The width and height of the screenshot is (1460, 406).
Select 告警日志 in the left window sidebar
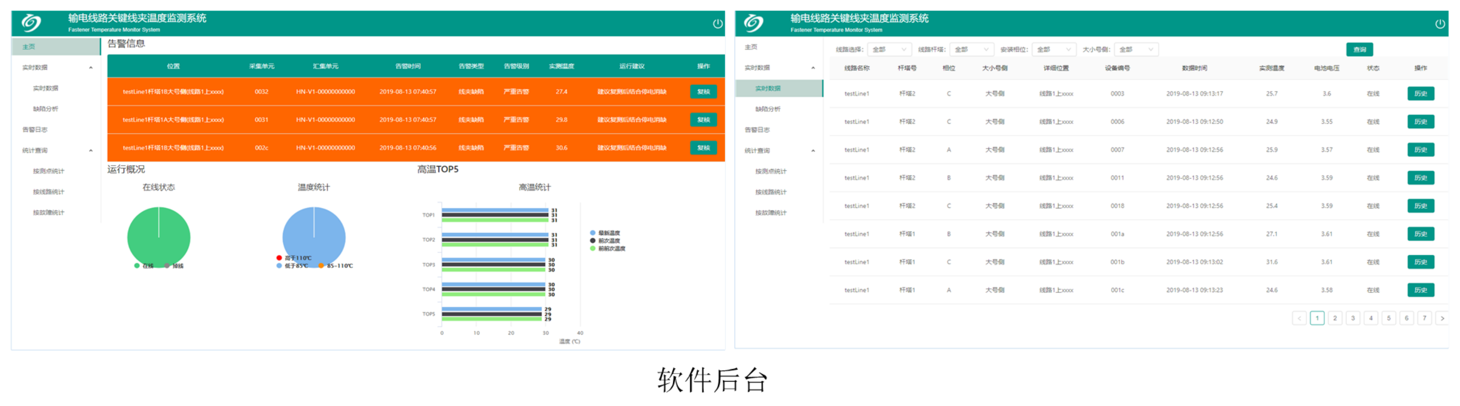pos(35,129)
